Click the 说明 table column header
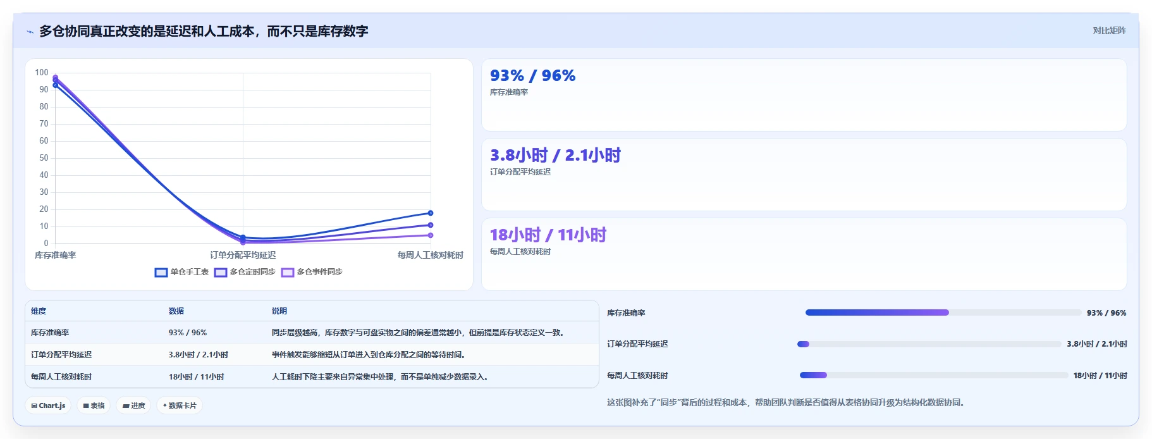Image resolution: width=1152 pixels, height=439 pixels. tap(279, 311)
